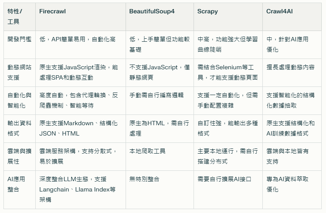
Task: Click the cell reading 擅長處理動態內容
Action: pyautogui.click(x=290, y=67)
